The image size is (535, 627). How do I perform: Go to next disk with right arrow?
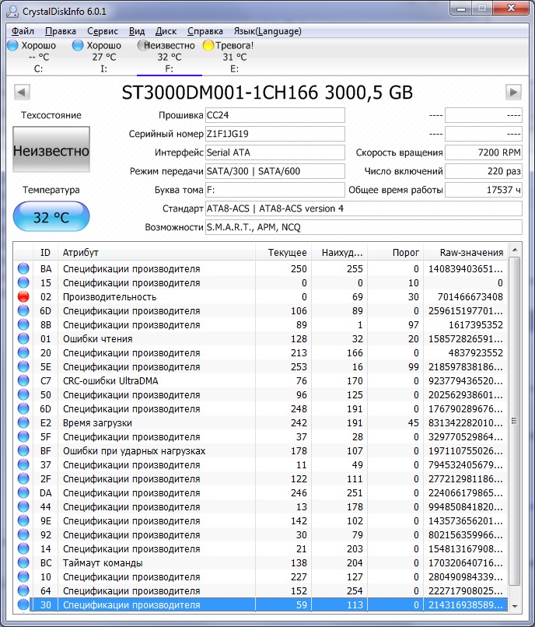(x=513, y=92)
